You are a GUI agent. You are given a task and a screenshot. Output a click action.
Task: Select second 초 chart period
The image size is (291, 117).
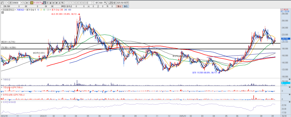tap(60, 3)
